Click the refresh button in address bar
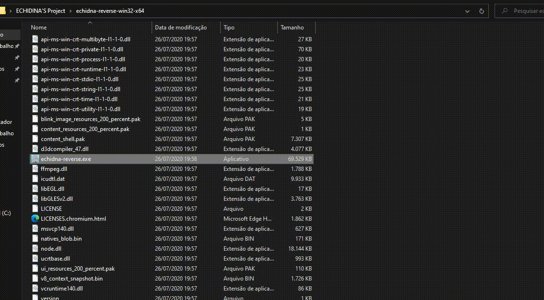Image resolution: width=544 pixels, height=300 pixels. [x=482, y=11]
